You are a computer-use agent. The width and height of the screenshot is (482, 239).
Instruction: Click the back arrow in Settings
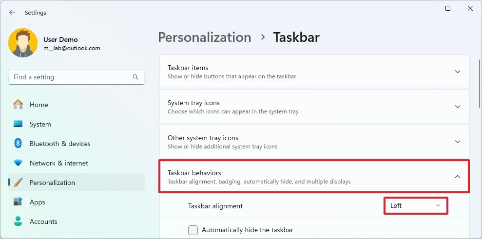pyautogui.click(x=12, y=13)
